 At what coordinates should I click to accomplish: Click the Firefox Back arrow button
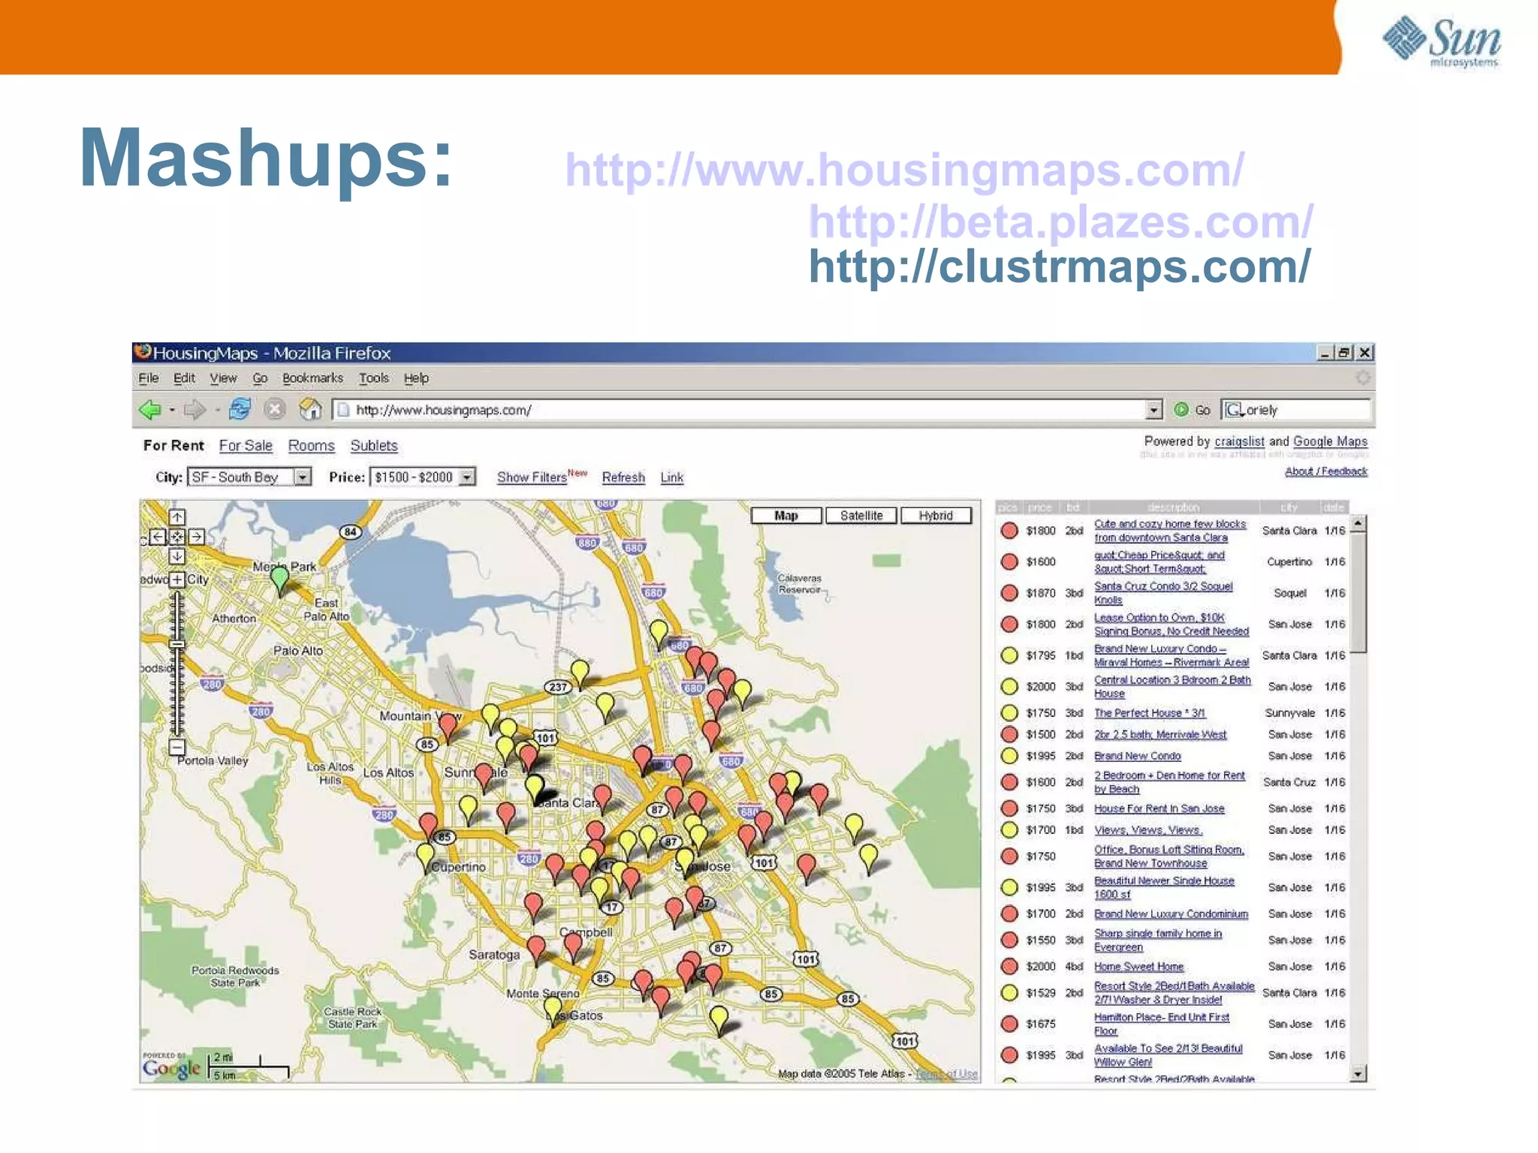click(150, 410)
